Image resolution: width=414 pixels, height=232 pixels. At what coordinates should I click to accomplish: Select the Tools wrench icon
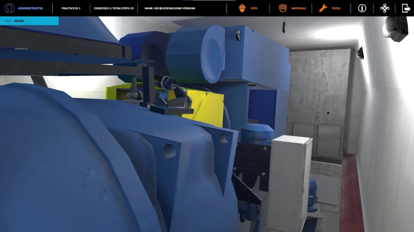pos(323,8)
